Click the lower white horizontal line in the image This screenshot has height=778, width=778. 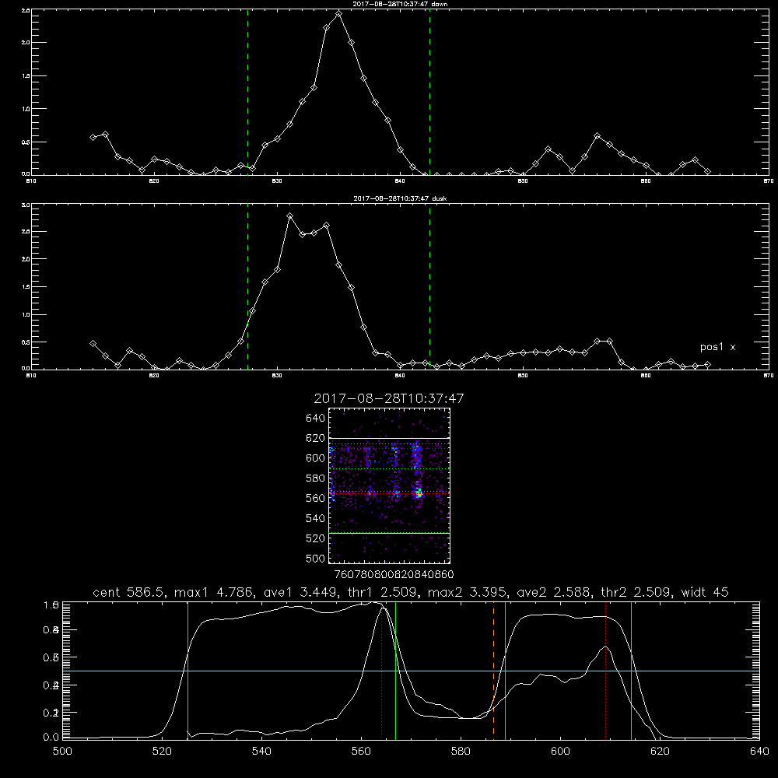point(389,533)
